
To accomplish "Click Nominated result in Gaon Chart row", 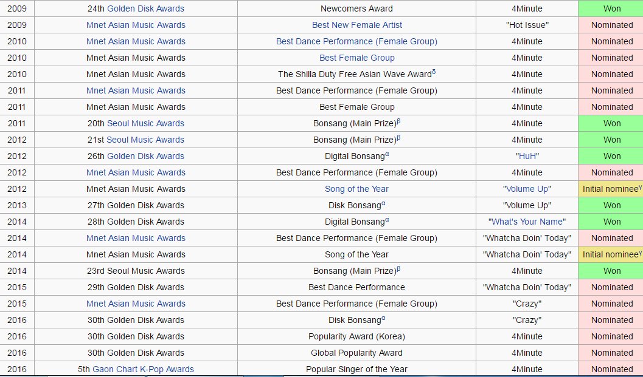I will [612, 369].
